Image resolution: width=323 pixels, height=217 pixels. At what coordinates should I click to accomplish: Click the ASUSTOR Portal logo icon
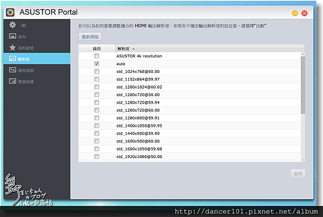10,12
